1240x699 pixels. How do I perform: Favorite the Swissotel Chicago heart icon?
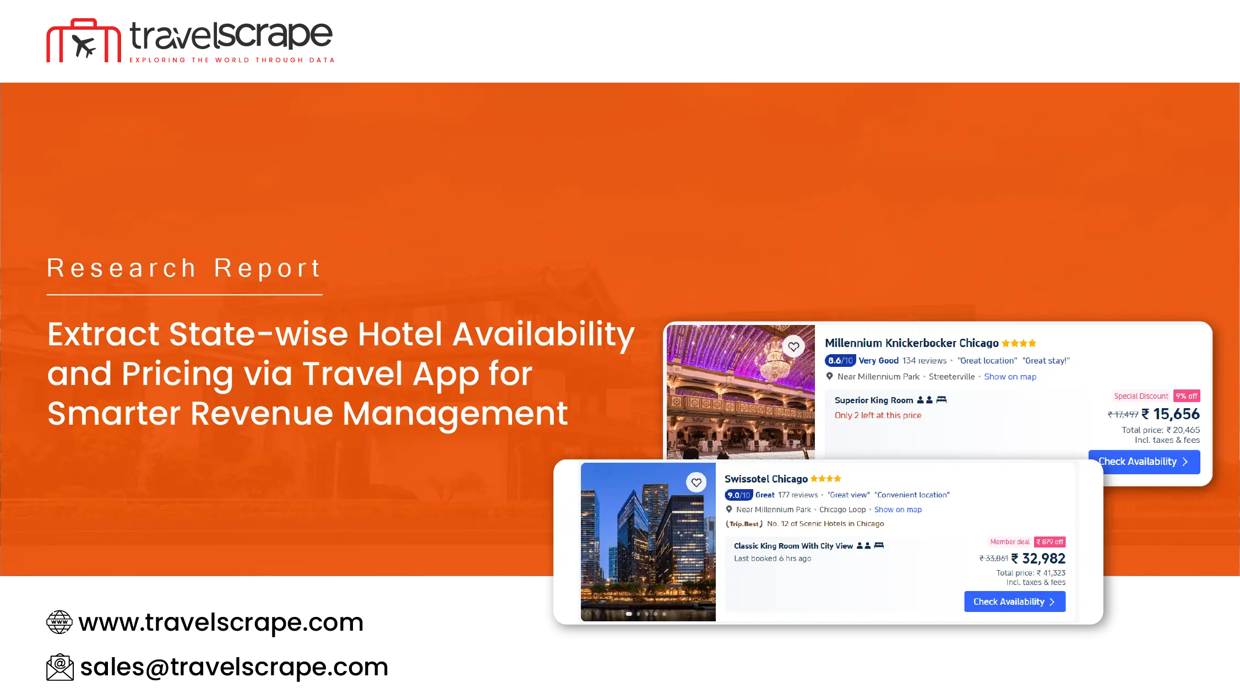click(x=697, y=483)
